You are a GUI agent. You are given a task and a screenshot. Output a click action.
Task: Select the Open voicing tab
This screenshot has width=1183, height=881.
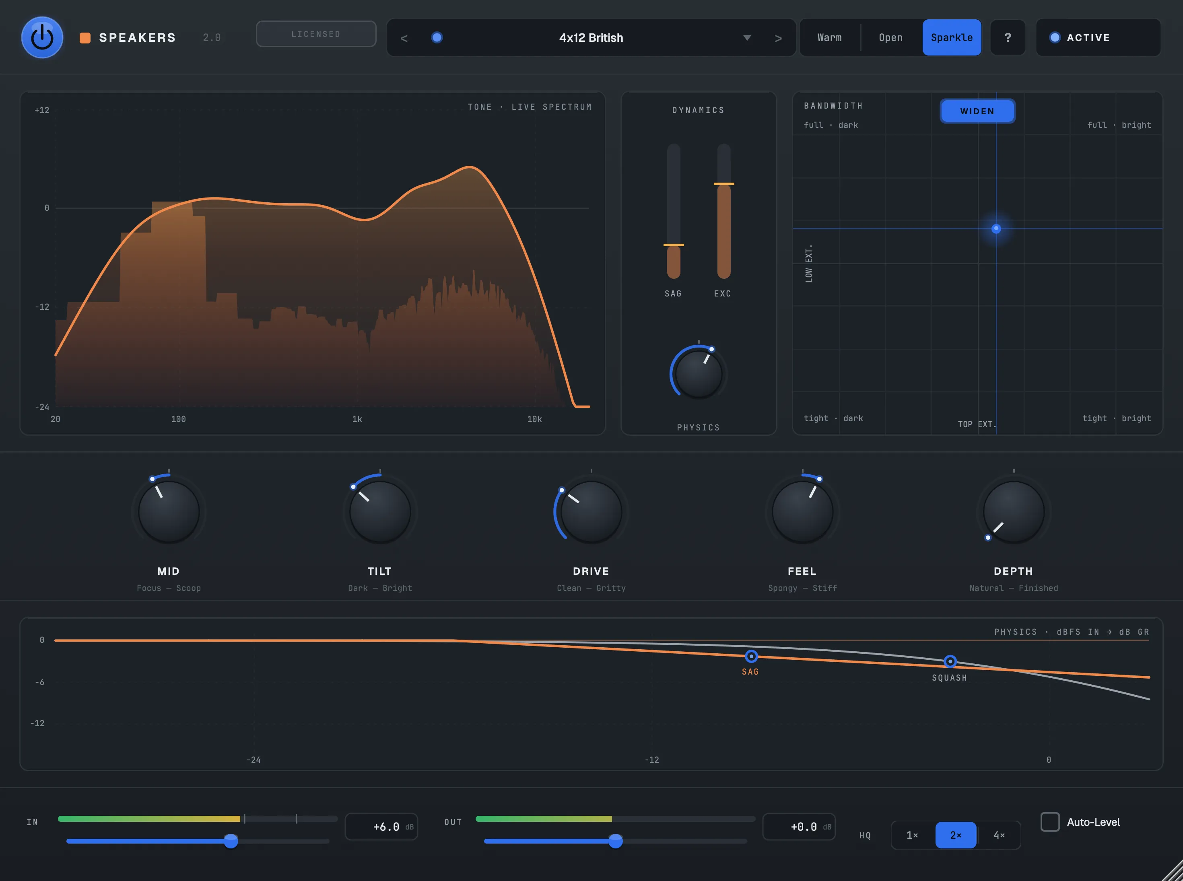click(x=891, y=37)
